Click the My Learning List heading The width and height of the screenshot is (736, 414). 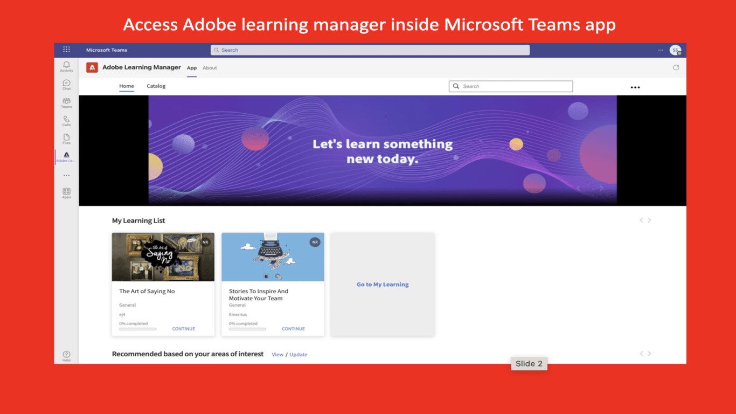point(138,220)
